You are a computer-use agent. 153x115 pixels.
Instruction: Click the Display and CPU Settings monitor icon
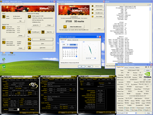click(29, 17)
